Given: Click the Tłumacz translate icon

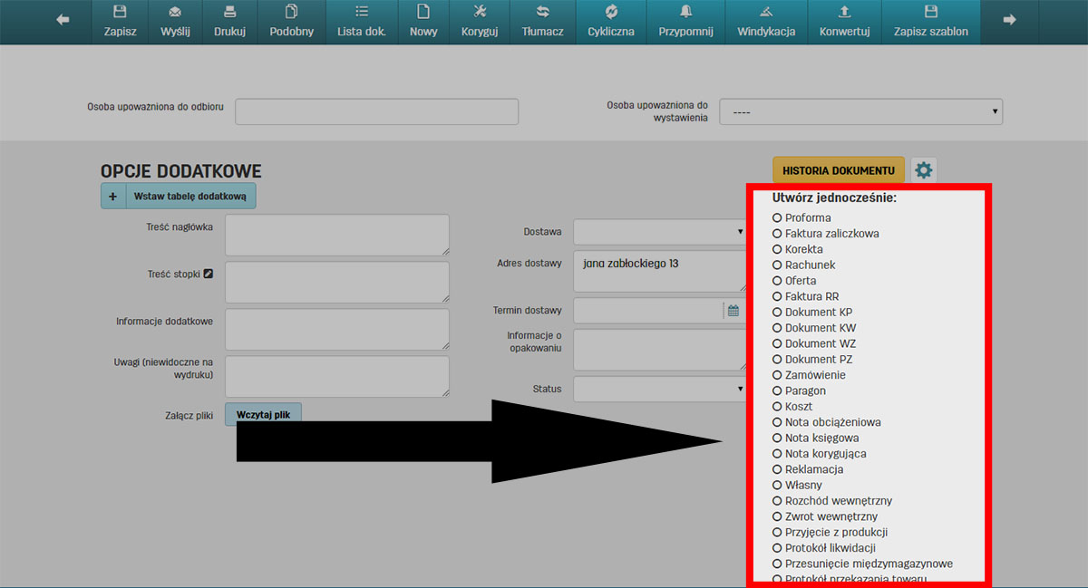Looking at the screenshot, I should (x=542, y=13).
